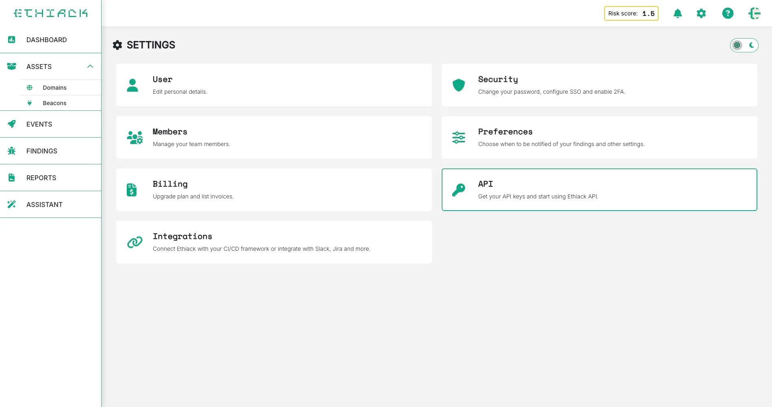Screen dimensions: 772x407
Task: Click the Security shield icon
Action: pos(458,85)
